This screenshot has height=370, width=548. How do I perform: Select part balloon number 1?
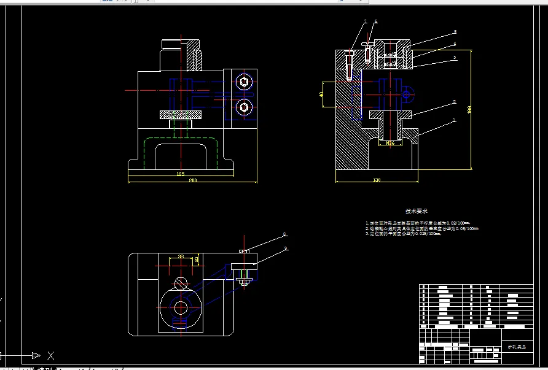tap(455, 120)
